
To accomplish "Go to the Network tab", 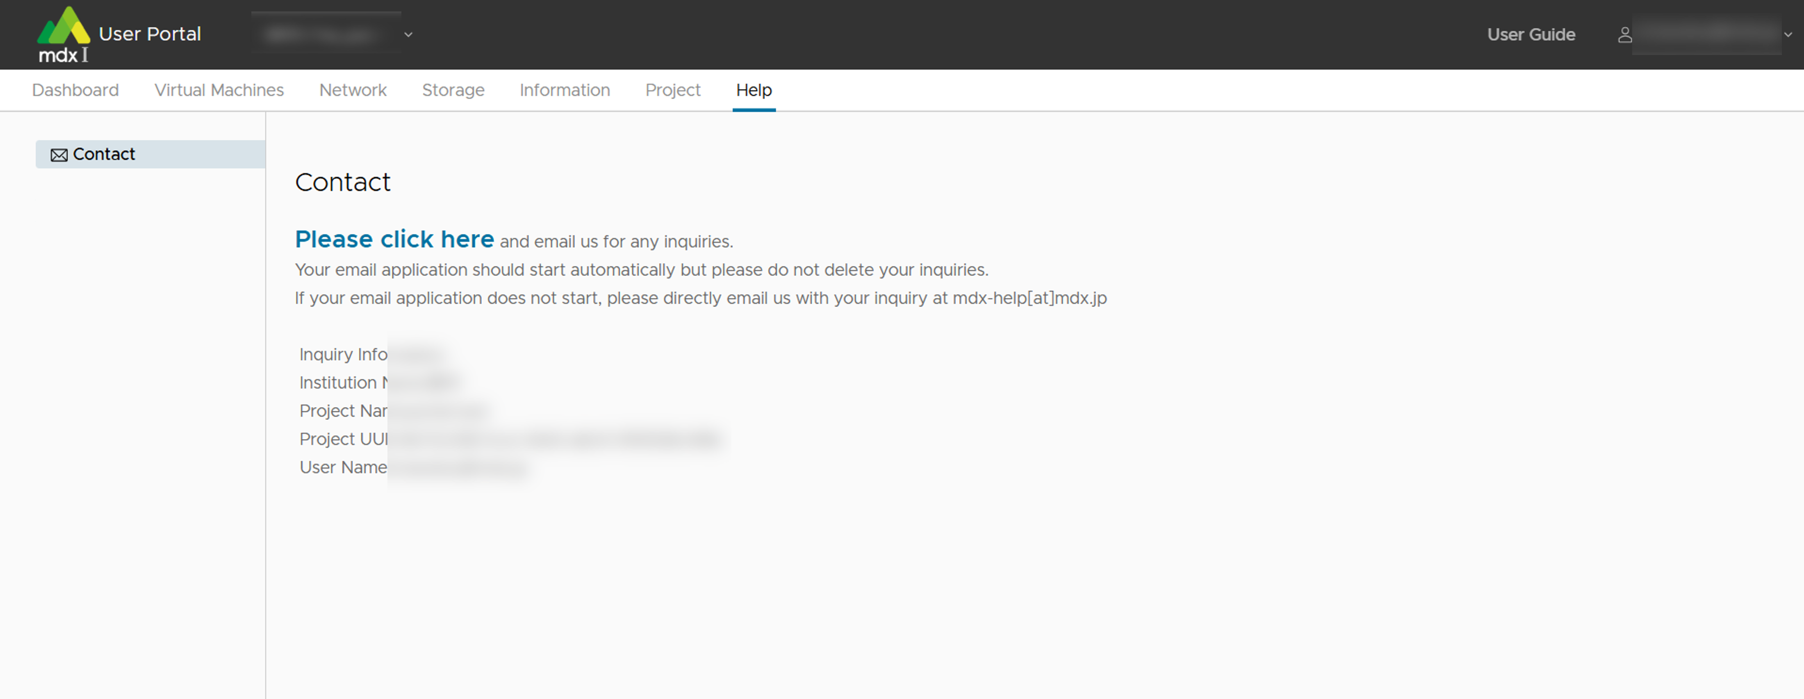I will tap(352, 90).
